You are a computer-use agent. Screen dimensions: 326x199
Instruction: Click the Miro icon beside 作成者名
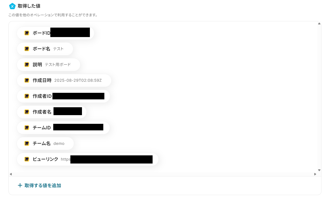point(27,112)
